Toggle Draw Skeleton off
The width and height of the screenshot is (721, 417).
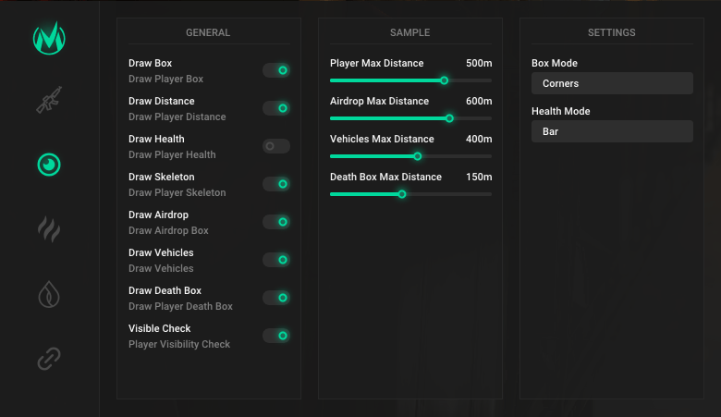276,184
